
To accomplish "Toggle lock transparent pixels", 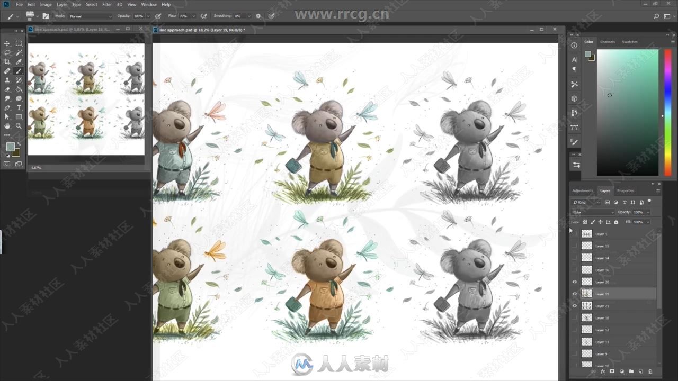I will pyautogui.click(x=585, y=222).
